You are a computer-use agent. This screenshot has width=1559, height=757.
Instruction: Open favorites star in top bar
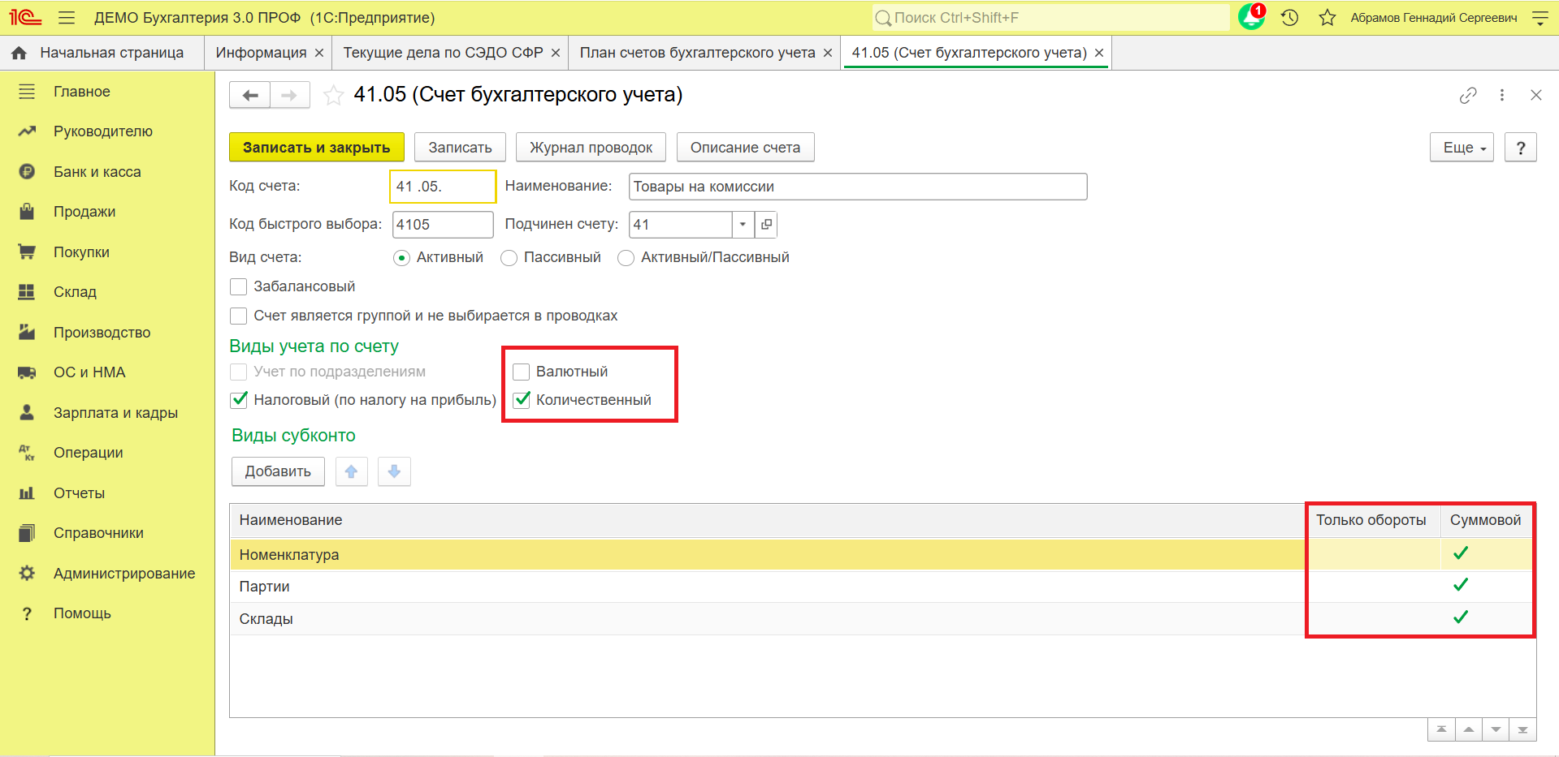(x=1327, y=18)
